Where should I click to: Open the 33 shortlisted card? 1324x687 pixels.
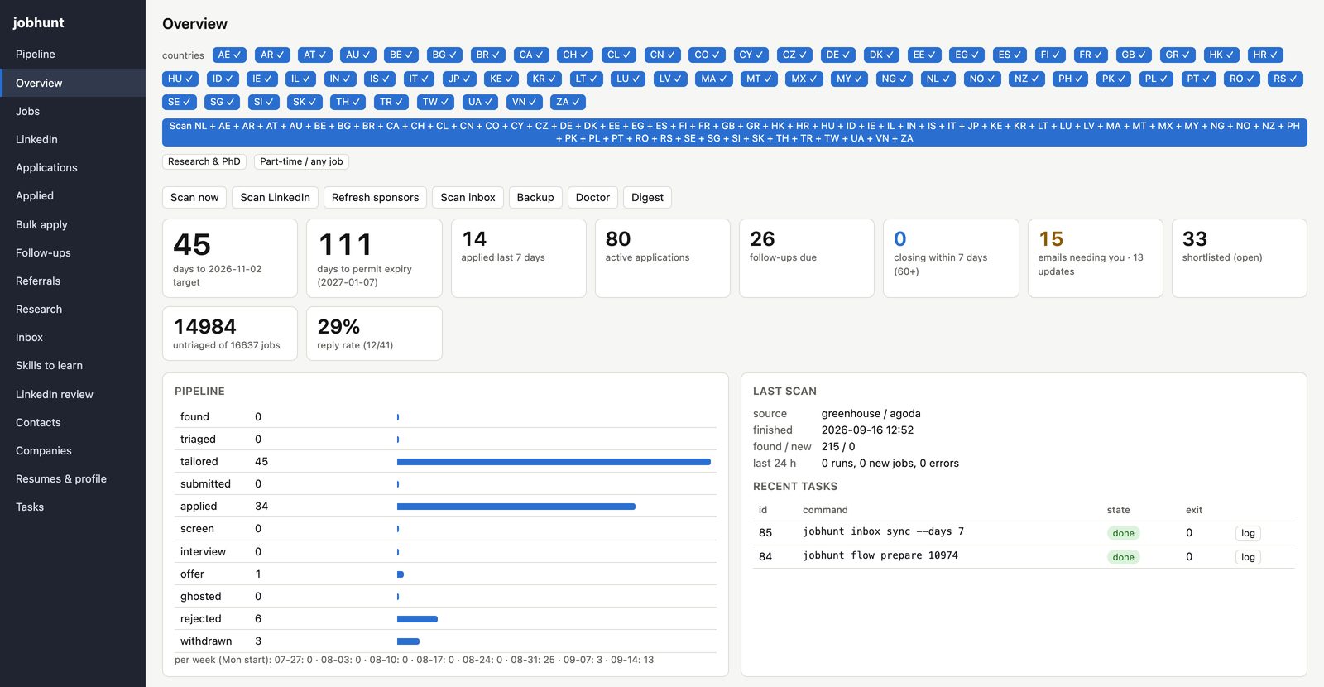click(x=1239, y=258)
